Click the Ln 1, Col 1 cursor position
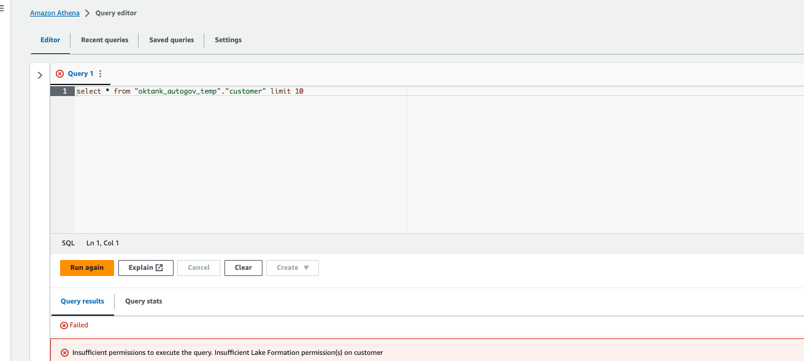Image resolution: width=804 pixels, height=361 pixels. (103, 243)
